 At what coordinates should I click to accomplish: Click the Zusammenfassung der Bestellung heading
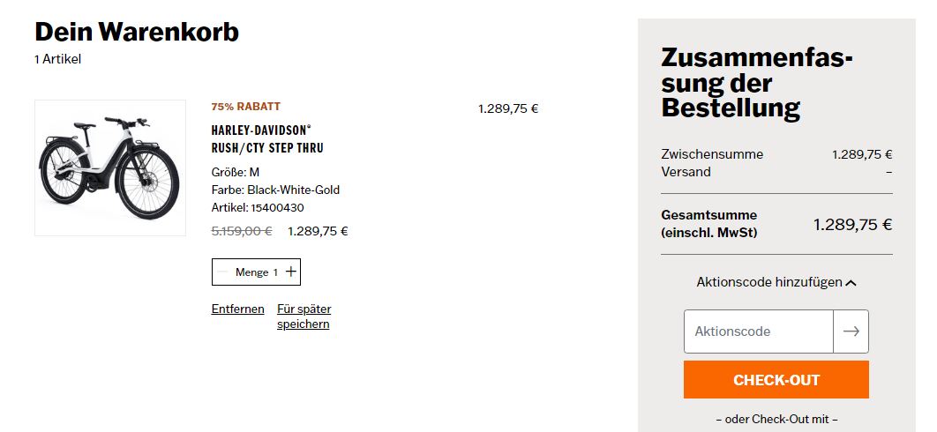click(756, 83)
